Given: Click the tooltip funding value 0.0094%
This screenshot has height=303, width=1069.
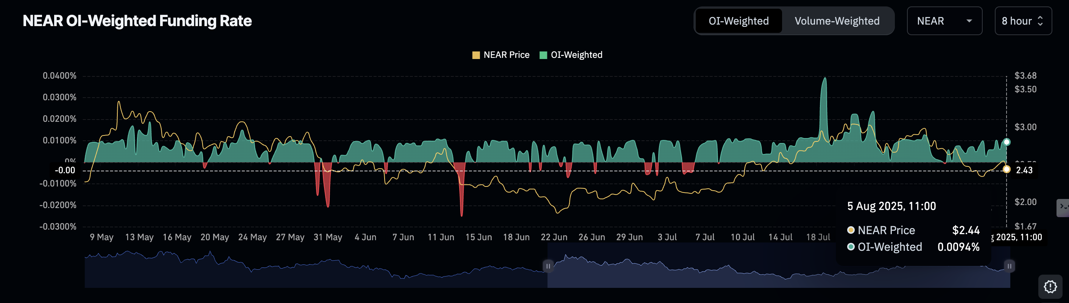Looking at the screenshot, I should coord(958,247).
